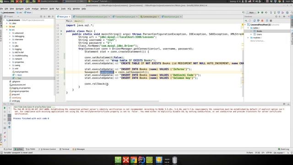Click the red X close icon in Run panel

tap(5, 137)
